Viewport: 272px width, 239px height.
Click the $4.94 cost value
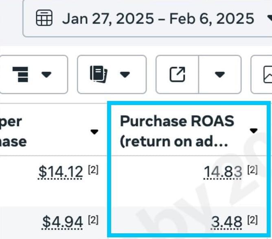coord(62,222)
